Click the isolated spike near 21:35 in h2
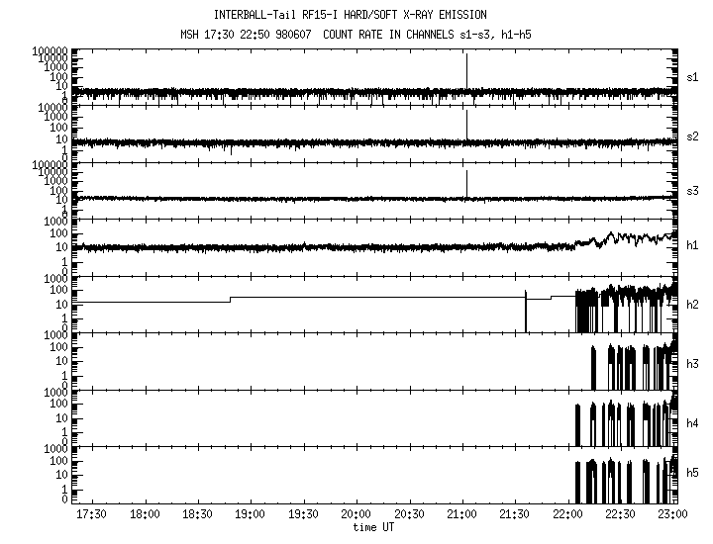The image size is (713, 544). [x=525, y=311]
